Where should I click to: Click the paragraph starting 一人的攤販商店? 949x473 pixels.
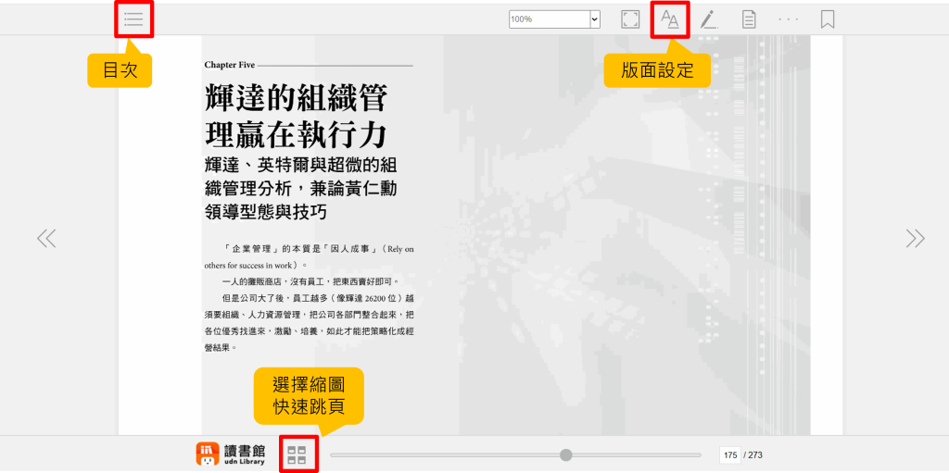311,281
